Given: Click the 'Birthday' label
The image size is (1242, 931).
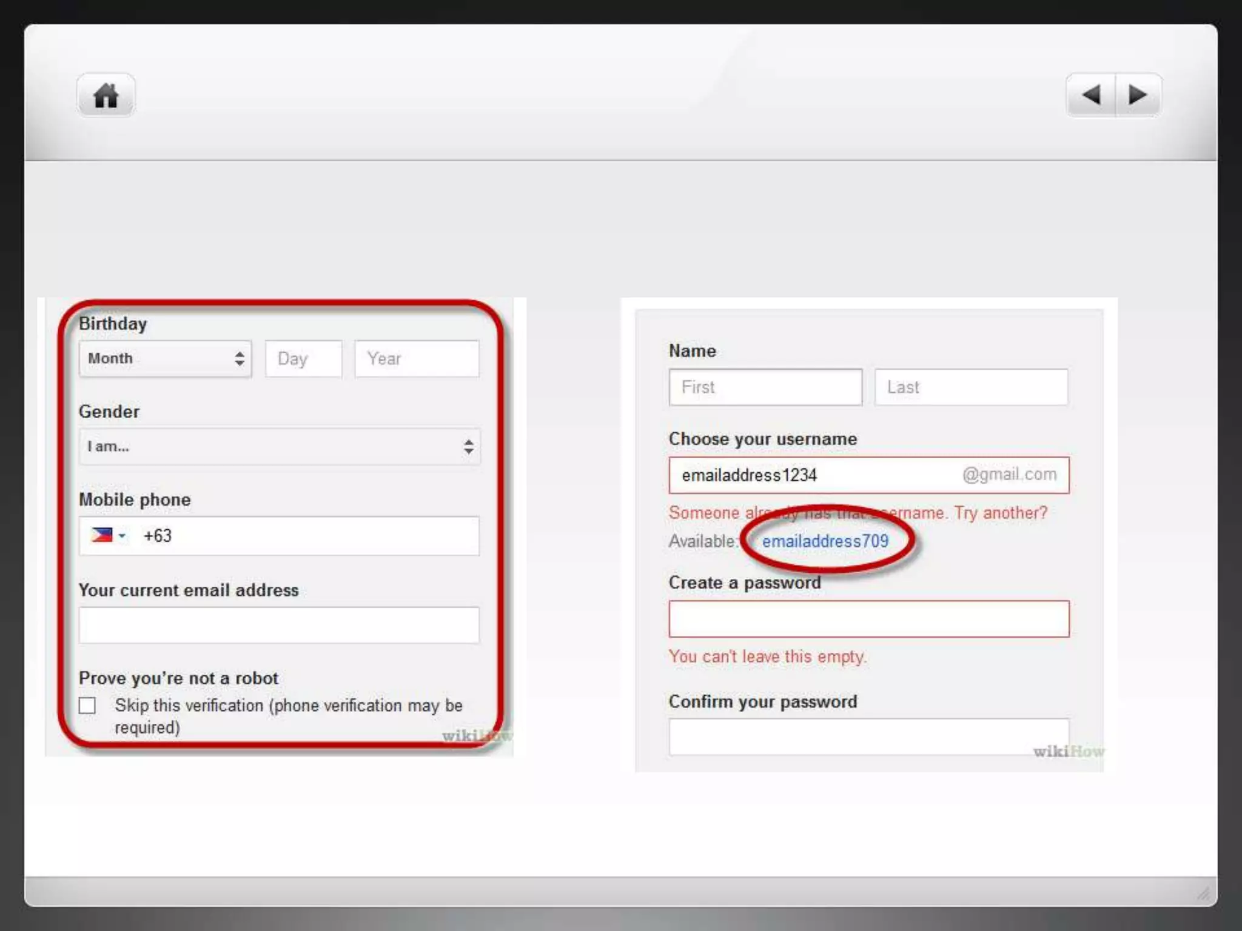Looking at the screenshot, I should point(113,324).
